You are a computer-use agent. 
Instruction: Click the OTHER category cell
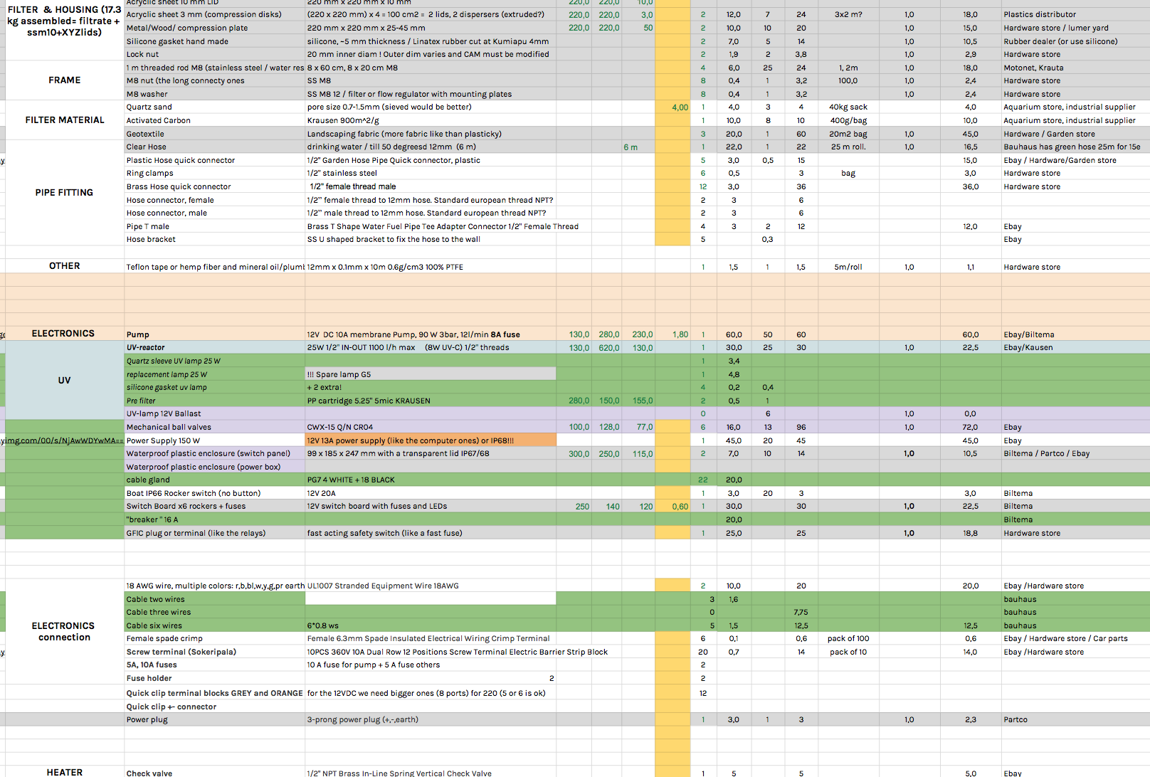(65, 266)
